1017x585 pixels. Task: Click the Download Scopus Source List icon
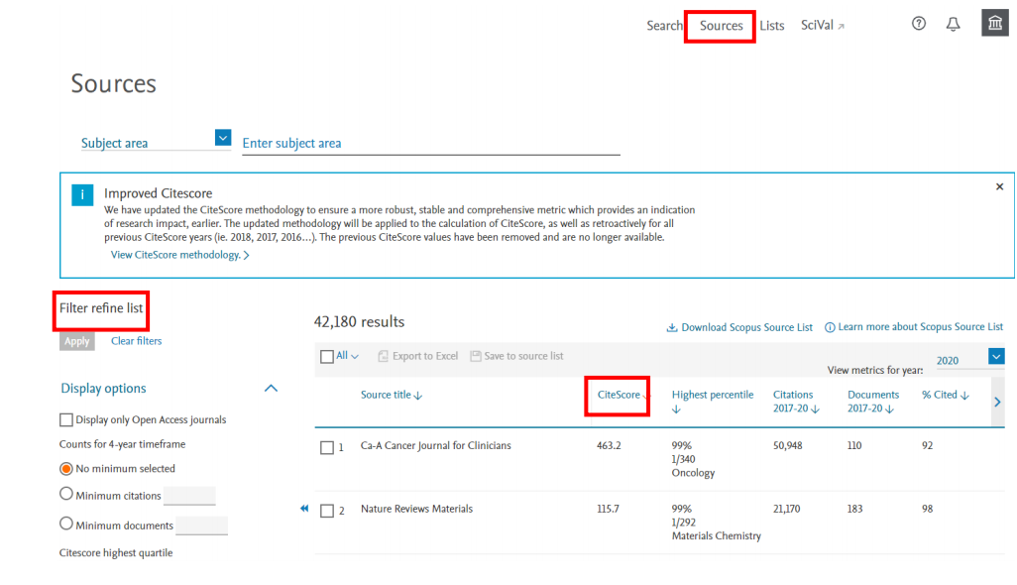coord(671,327)
